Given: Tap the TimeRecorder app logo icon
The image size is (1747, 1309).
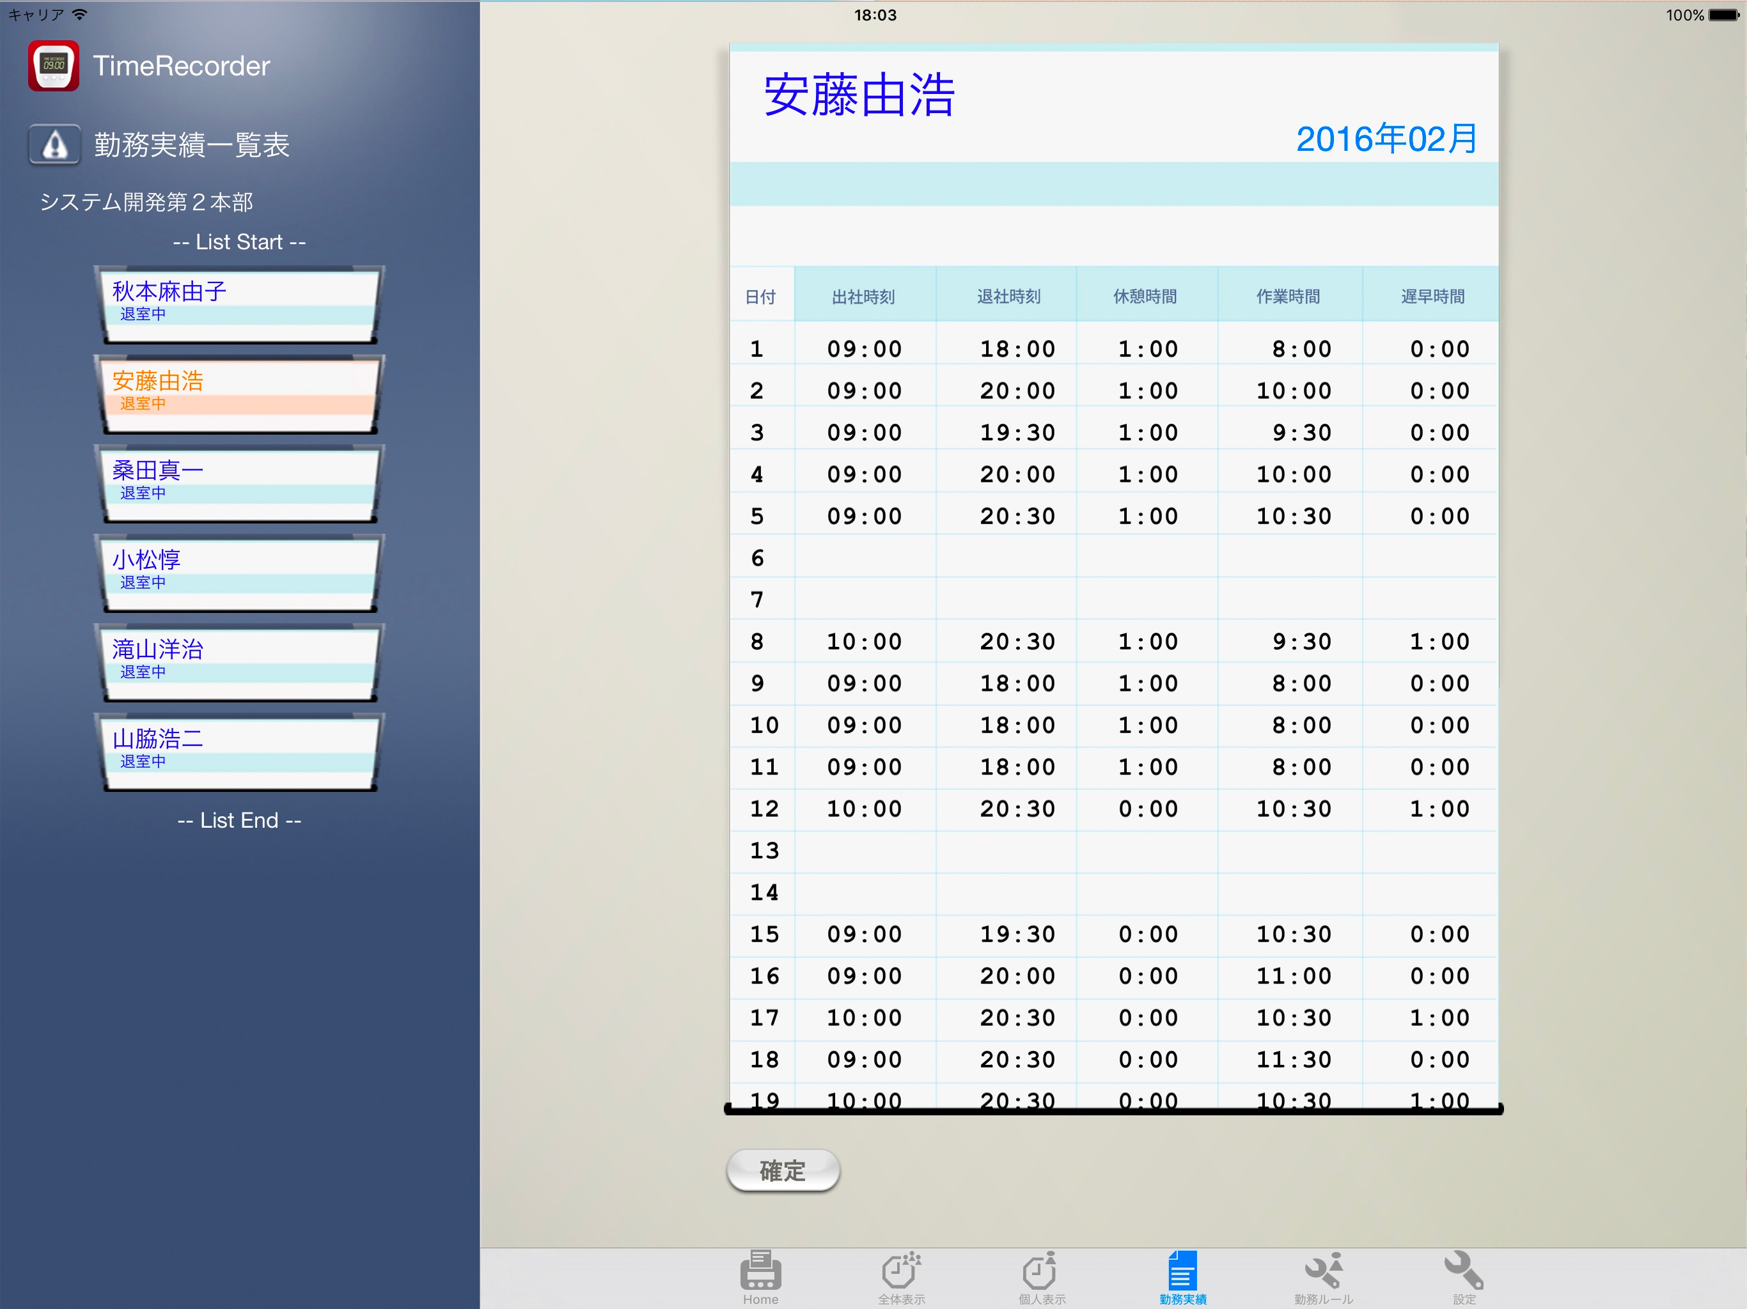Looking at the screenshot, I should [x=54, y=66].
